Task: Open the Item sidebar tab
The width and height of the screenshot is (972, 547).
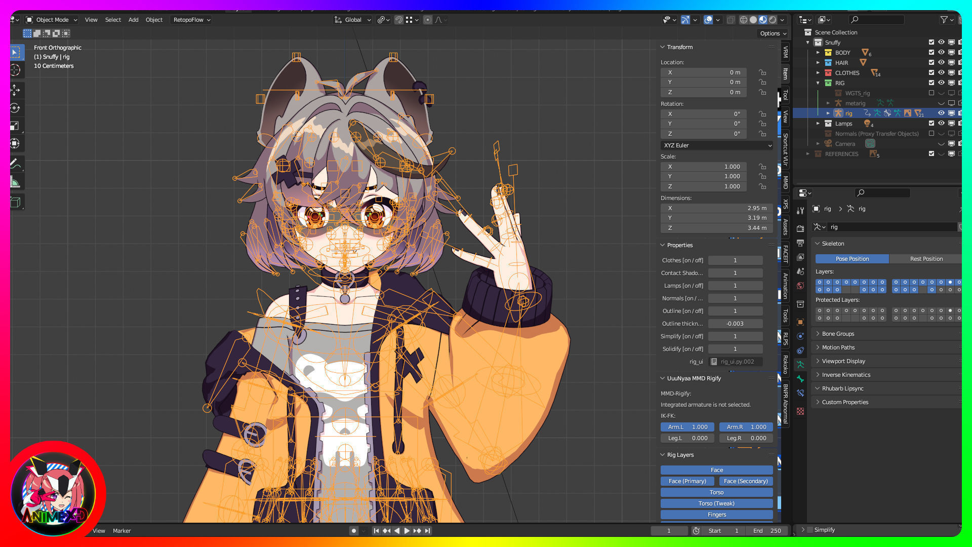Action: click(785, 74)
